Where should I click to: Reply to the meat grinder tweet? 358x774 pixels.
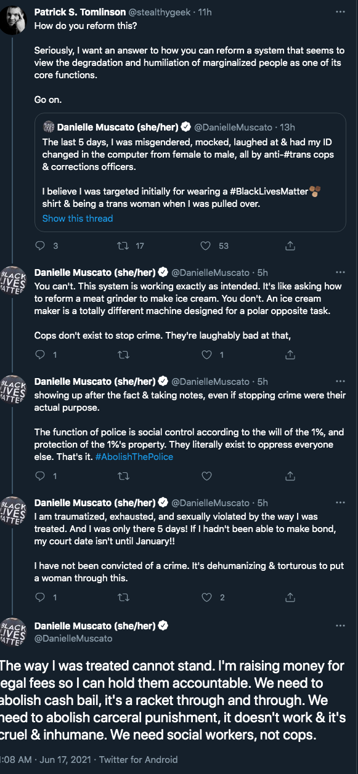[x=41, y=355]
